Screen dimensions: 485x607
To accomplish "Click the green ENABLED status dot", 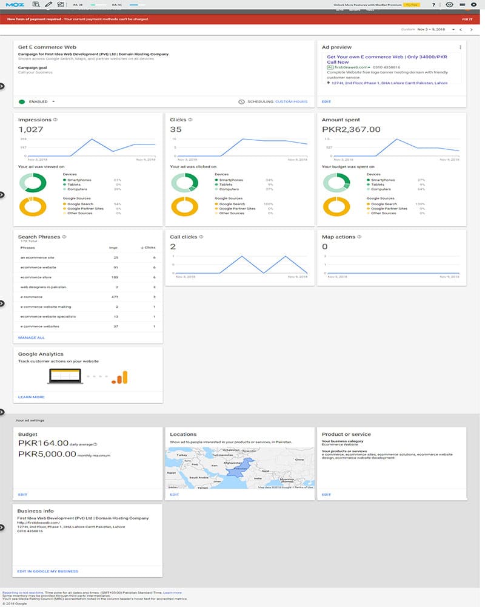I will click(x=22, y=101).
